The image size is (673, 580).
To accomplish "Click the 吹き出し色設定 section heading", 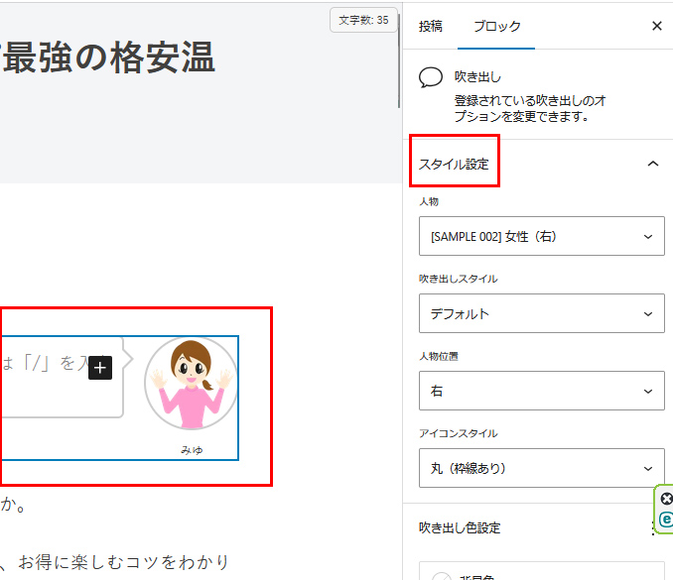I will (x=466, y=528).
